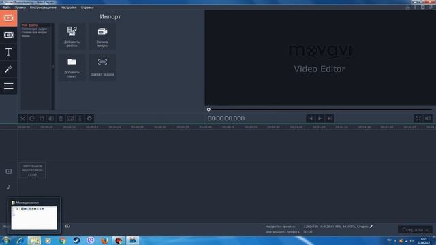
Task: Open the Настройки menu
Action: point(68,7)
